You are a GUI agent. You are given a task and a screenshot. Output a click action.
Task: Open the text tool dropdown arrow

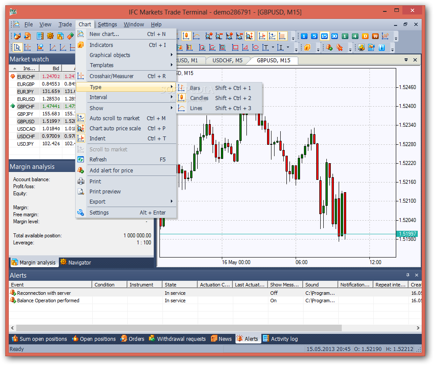[x=273, y=47]
